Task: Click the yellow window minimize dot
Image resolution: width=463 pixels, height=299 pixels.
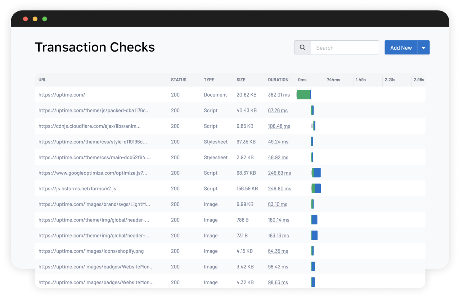Action: click(x=35, y=19)
